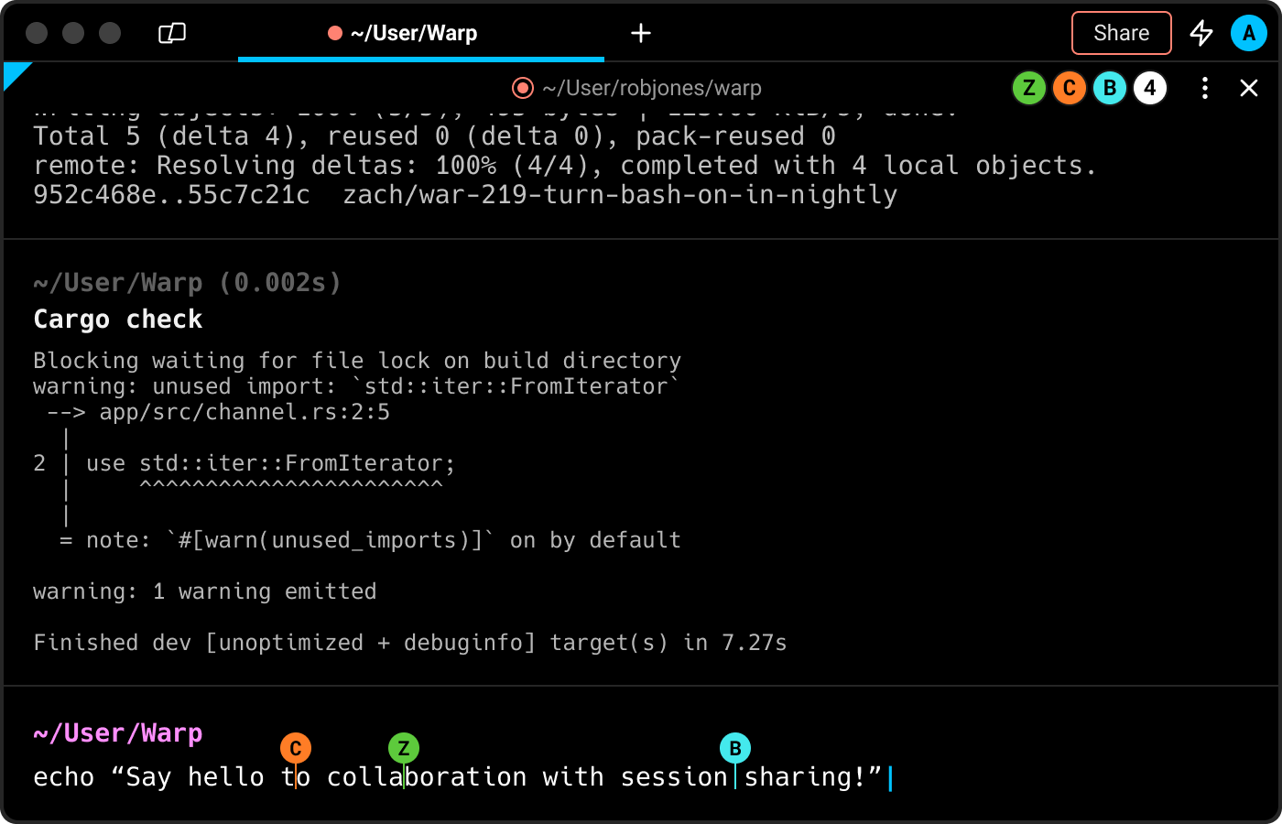Select the Cargo check command block

coord(118,319)
